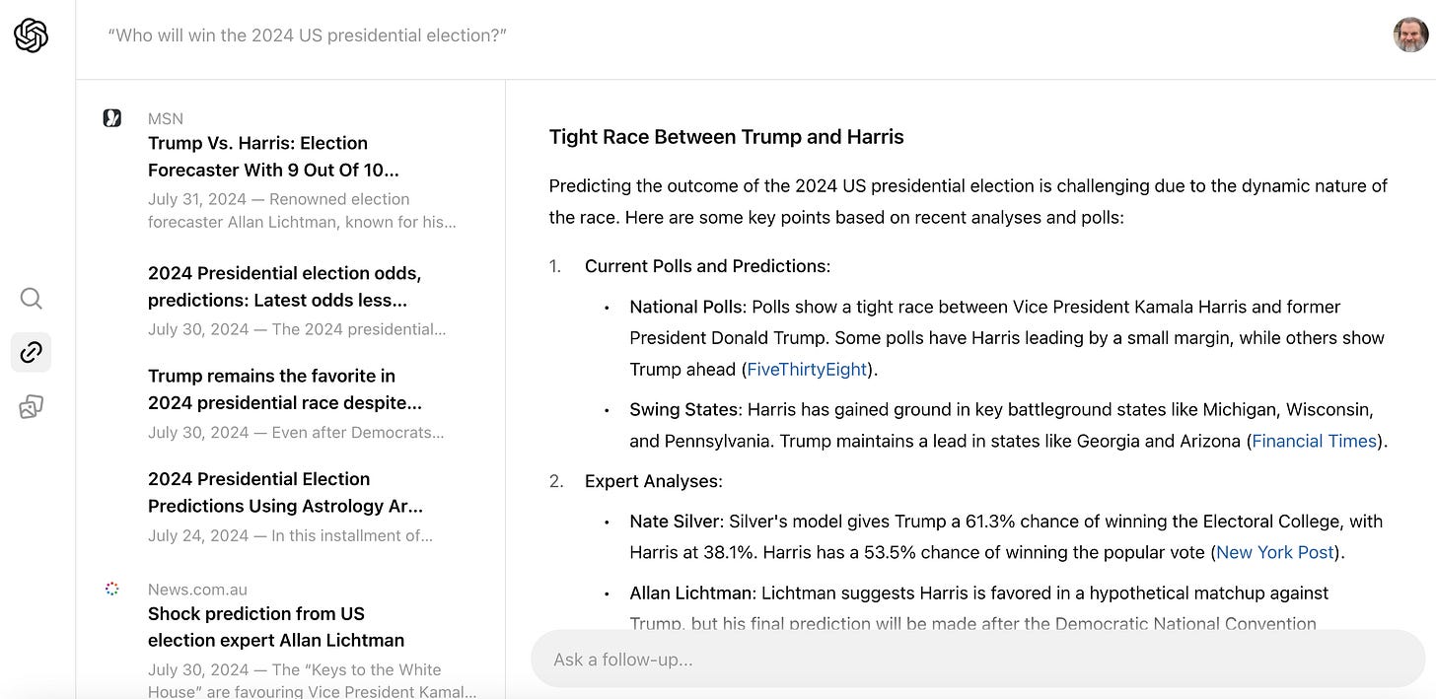The height and width of the screenshot is (699, 1436).
Task: Click the July 31, 2024 Renowned election snippet
Action: (302, 211)
